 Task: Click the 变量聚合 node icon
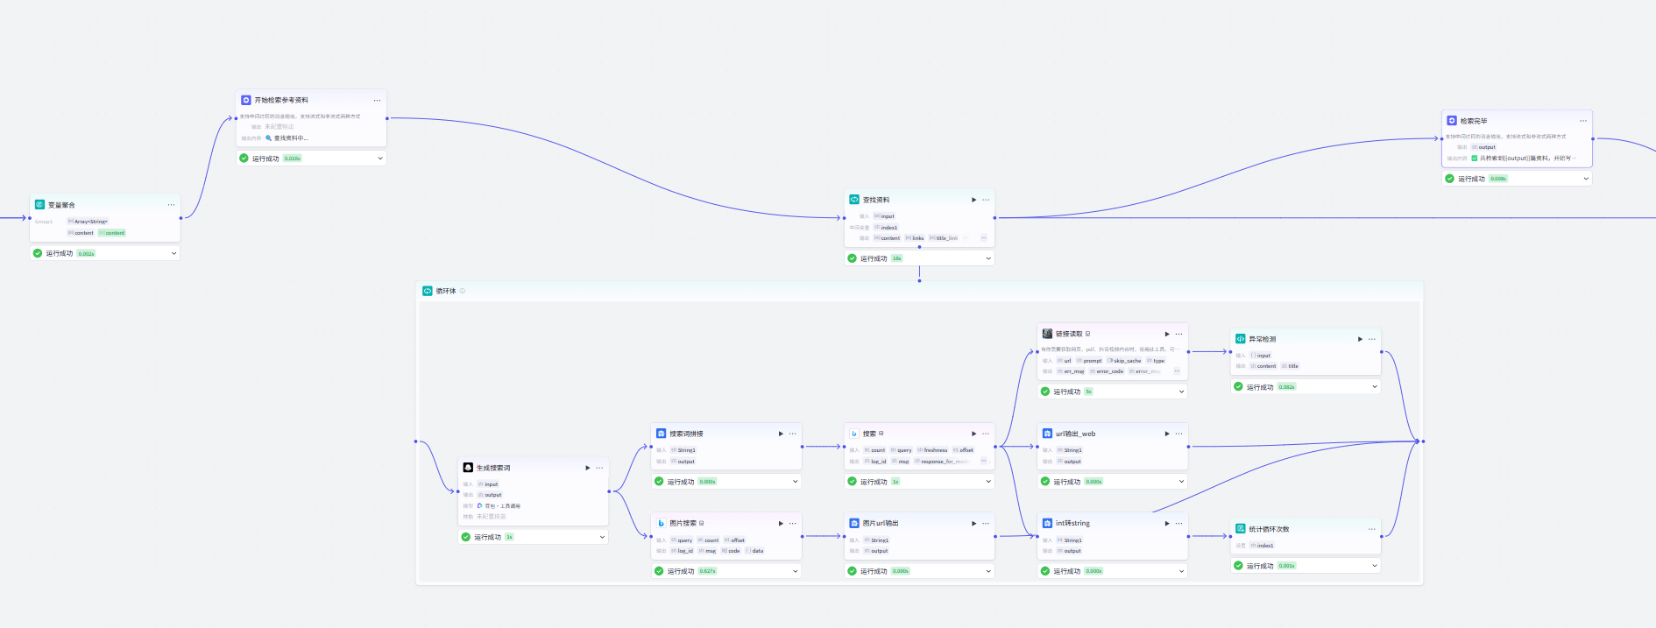point(39,205)
